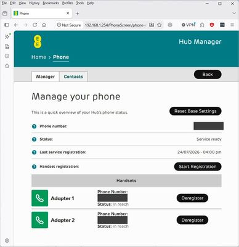Click the Adapter 1 label
239x247 pixels.
62,198
